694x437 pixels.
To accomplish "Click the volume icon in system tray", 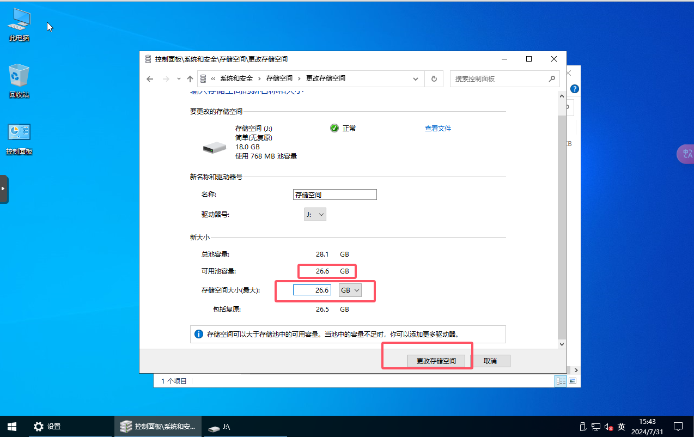I will [x=608, y=427].
